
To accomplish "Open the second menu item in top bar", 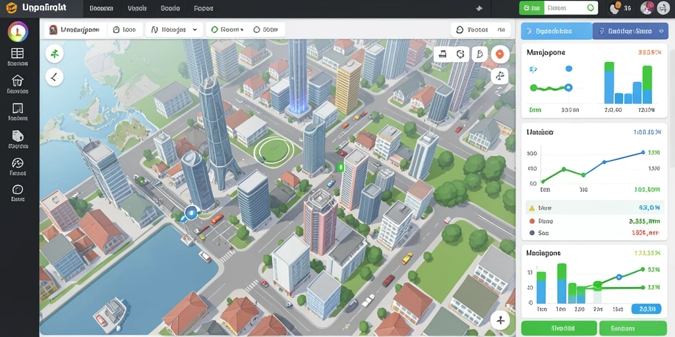I will pyautogui.click(x=137, y=8).
